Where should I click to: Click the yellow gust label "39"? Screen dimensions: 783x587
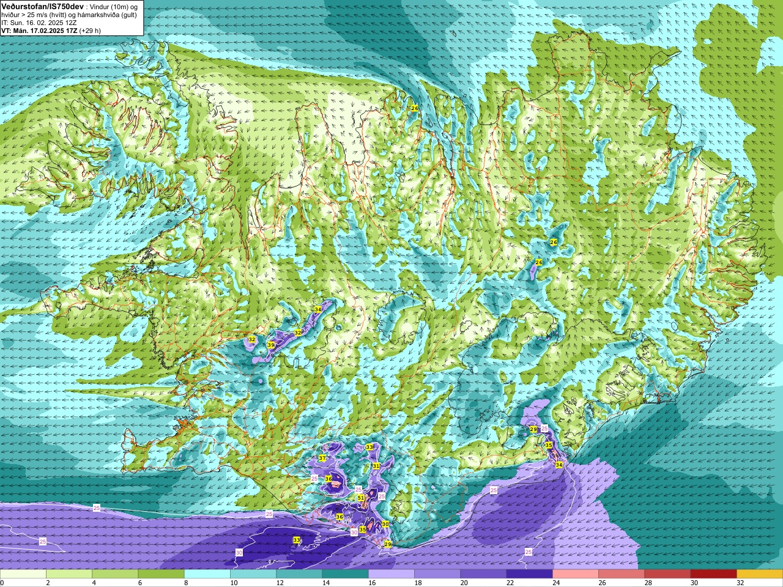click(x=271, y=345)
